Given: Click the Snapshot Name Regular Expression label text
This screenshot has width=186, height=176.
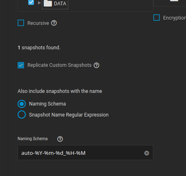Looking at the screenshot, I should (x=69, y=115).
